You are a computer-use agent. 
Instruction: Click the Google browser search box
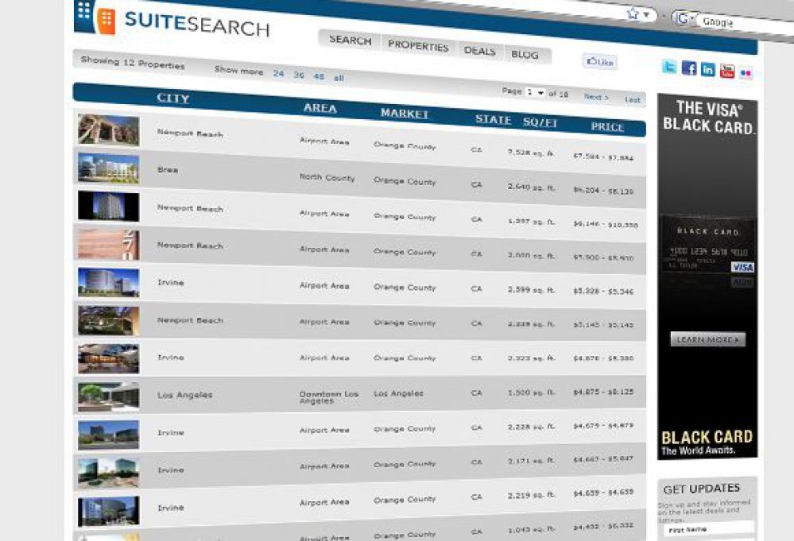coord(745,24)
